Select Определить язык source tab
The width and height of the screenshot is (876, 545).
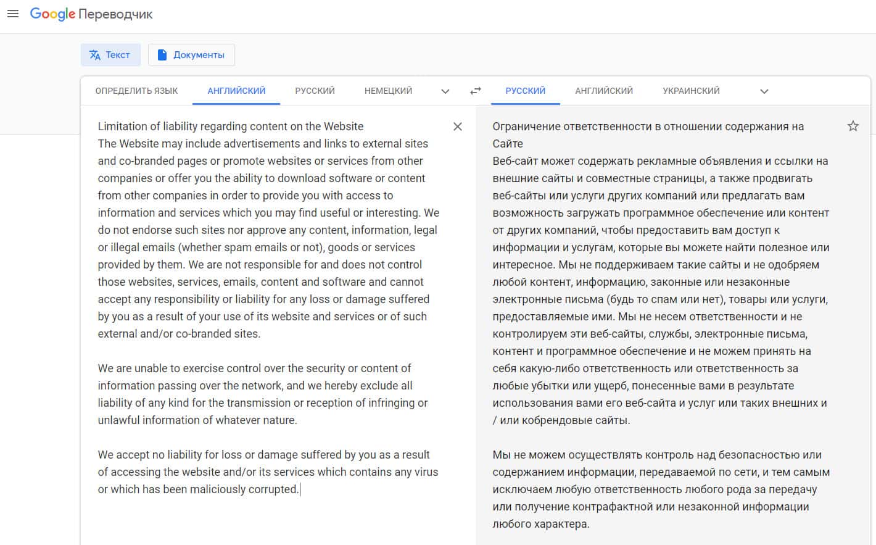click(136, 91)
